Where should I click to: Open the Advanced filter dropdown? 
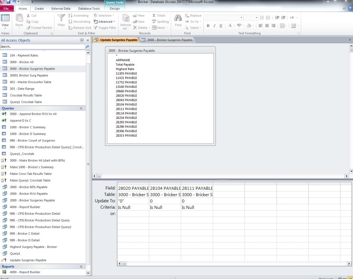coord(105,22)
